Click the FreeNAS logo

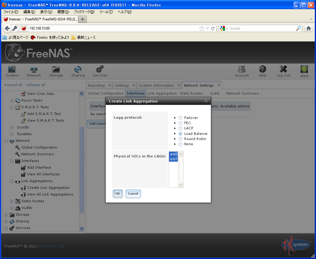pyautogui.click(x=38, y=53)
